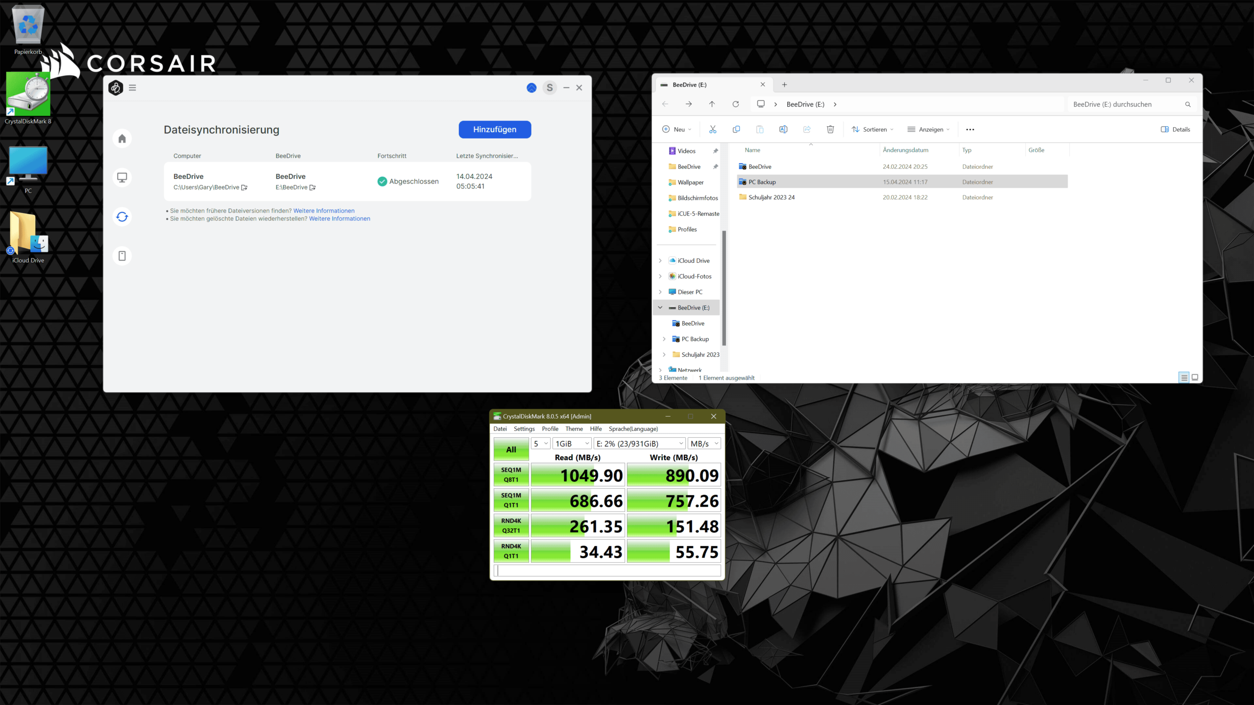Image resolution: width=1254 pixels, height=705 pixels.
Task: Copy selected item in Explorer toolbar
Action: (736, 129)
